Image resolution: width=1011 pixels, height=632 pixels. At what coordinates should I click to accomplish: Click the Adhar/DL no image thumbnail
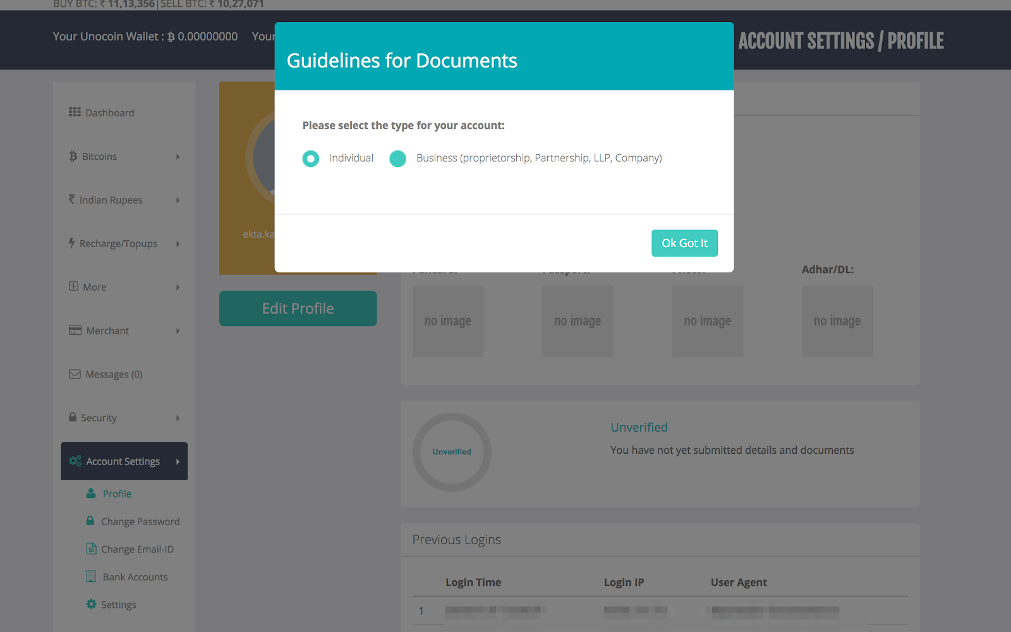point(837,322)
